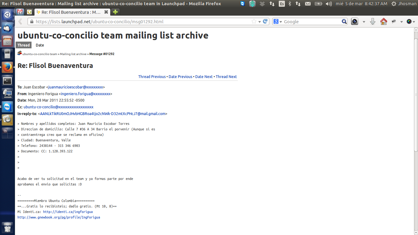
Task: Open the ubuntu-co-concilio team breadcrumb link
Action: coord(40,54)
